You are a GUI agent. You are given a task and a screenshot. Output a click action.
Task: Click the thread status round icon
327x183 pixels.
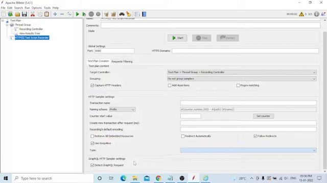click(317, 14)
